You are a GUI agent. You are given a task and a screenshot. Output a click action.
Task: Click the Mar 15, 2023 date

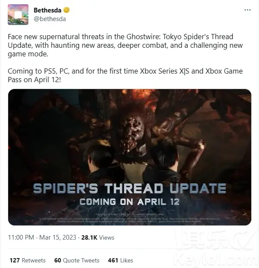(x=58, y=237)
